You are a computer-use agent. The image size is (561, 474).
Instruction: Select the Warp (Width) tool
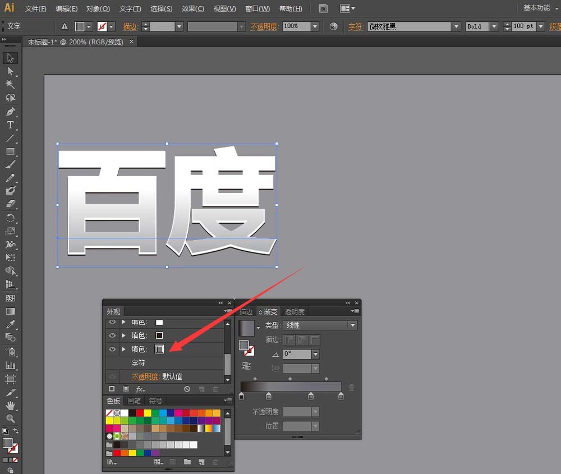tap(10, 245)
